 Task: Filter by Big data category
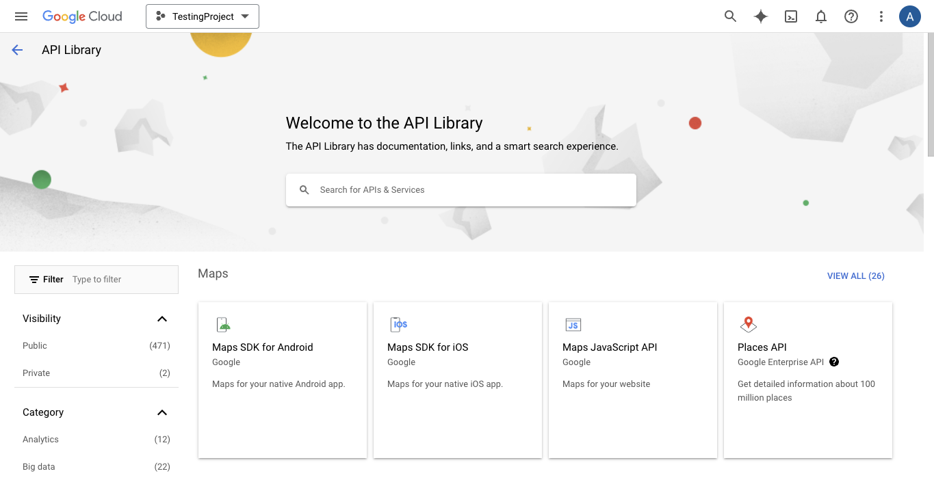click(39, 467)
